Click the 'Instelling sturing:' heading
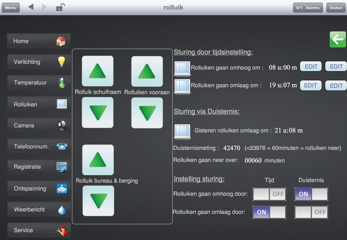 pyautogui.click(x=199, y=179)
